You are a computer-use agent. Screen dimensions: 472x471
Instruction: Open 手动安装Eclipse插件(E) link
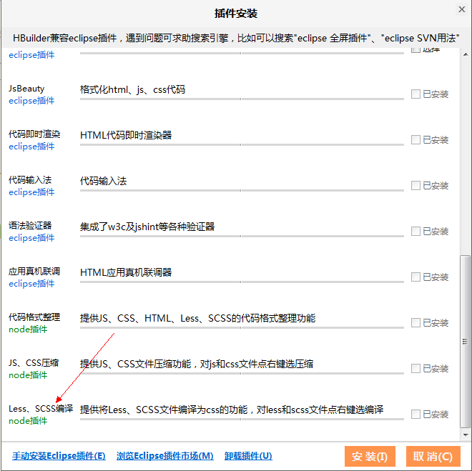pyautogui.click(x=59, y=456)
